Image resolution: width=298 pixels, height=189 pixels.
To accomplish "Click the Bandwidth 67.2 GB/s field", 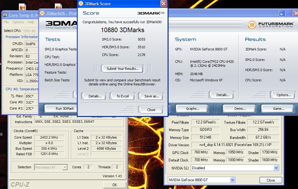I will coord(263,137).
